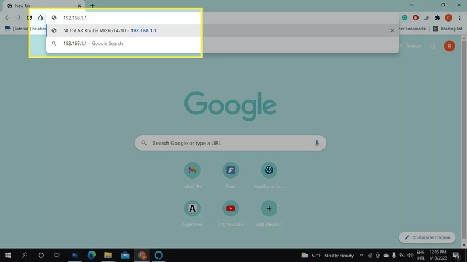Start voice search with microphone
This screenshot has width=467, height=262.
pyautogui.click(x=316, y=143)
